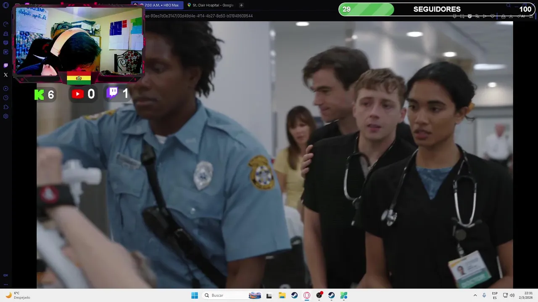Open the History clock icon in sidebar
The width and height of the screenshot is (538, 302).
tap(5, 98)
